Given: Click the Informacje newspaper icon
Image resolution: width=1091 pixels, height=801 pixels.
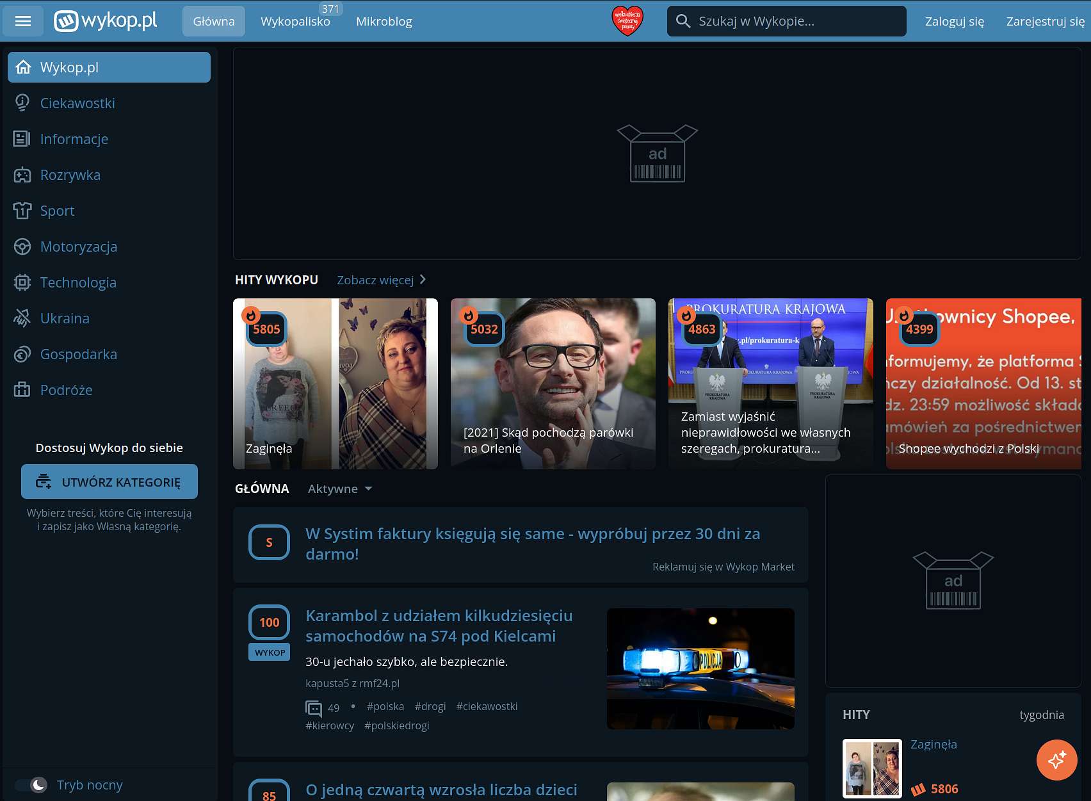Looking at the screenshot, I should point(22,138).
